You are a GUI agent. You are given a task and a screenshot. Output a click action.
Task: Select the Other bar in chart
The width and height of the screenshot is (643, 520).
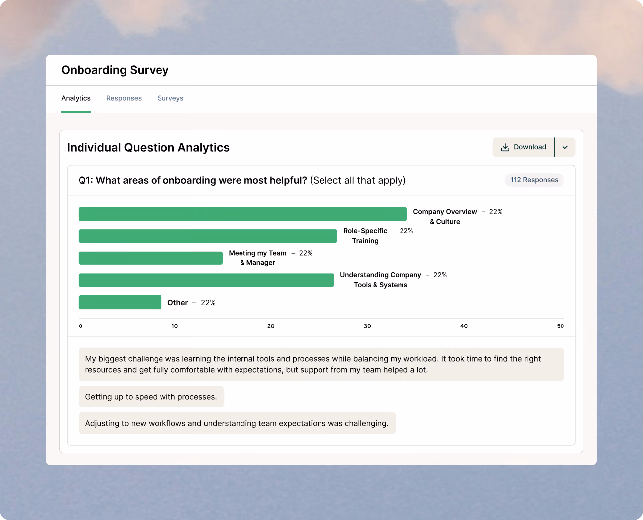(120, 302)
